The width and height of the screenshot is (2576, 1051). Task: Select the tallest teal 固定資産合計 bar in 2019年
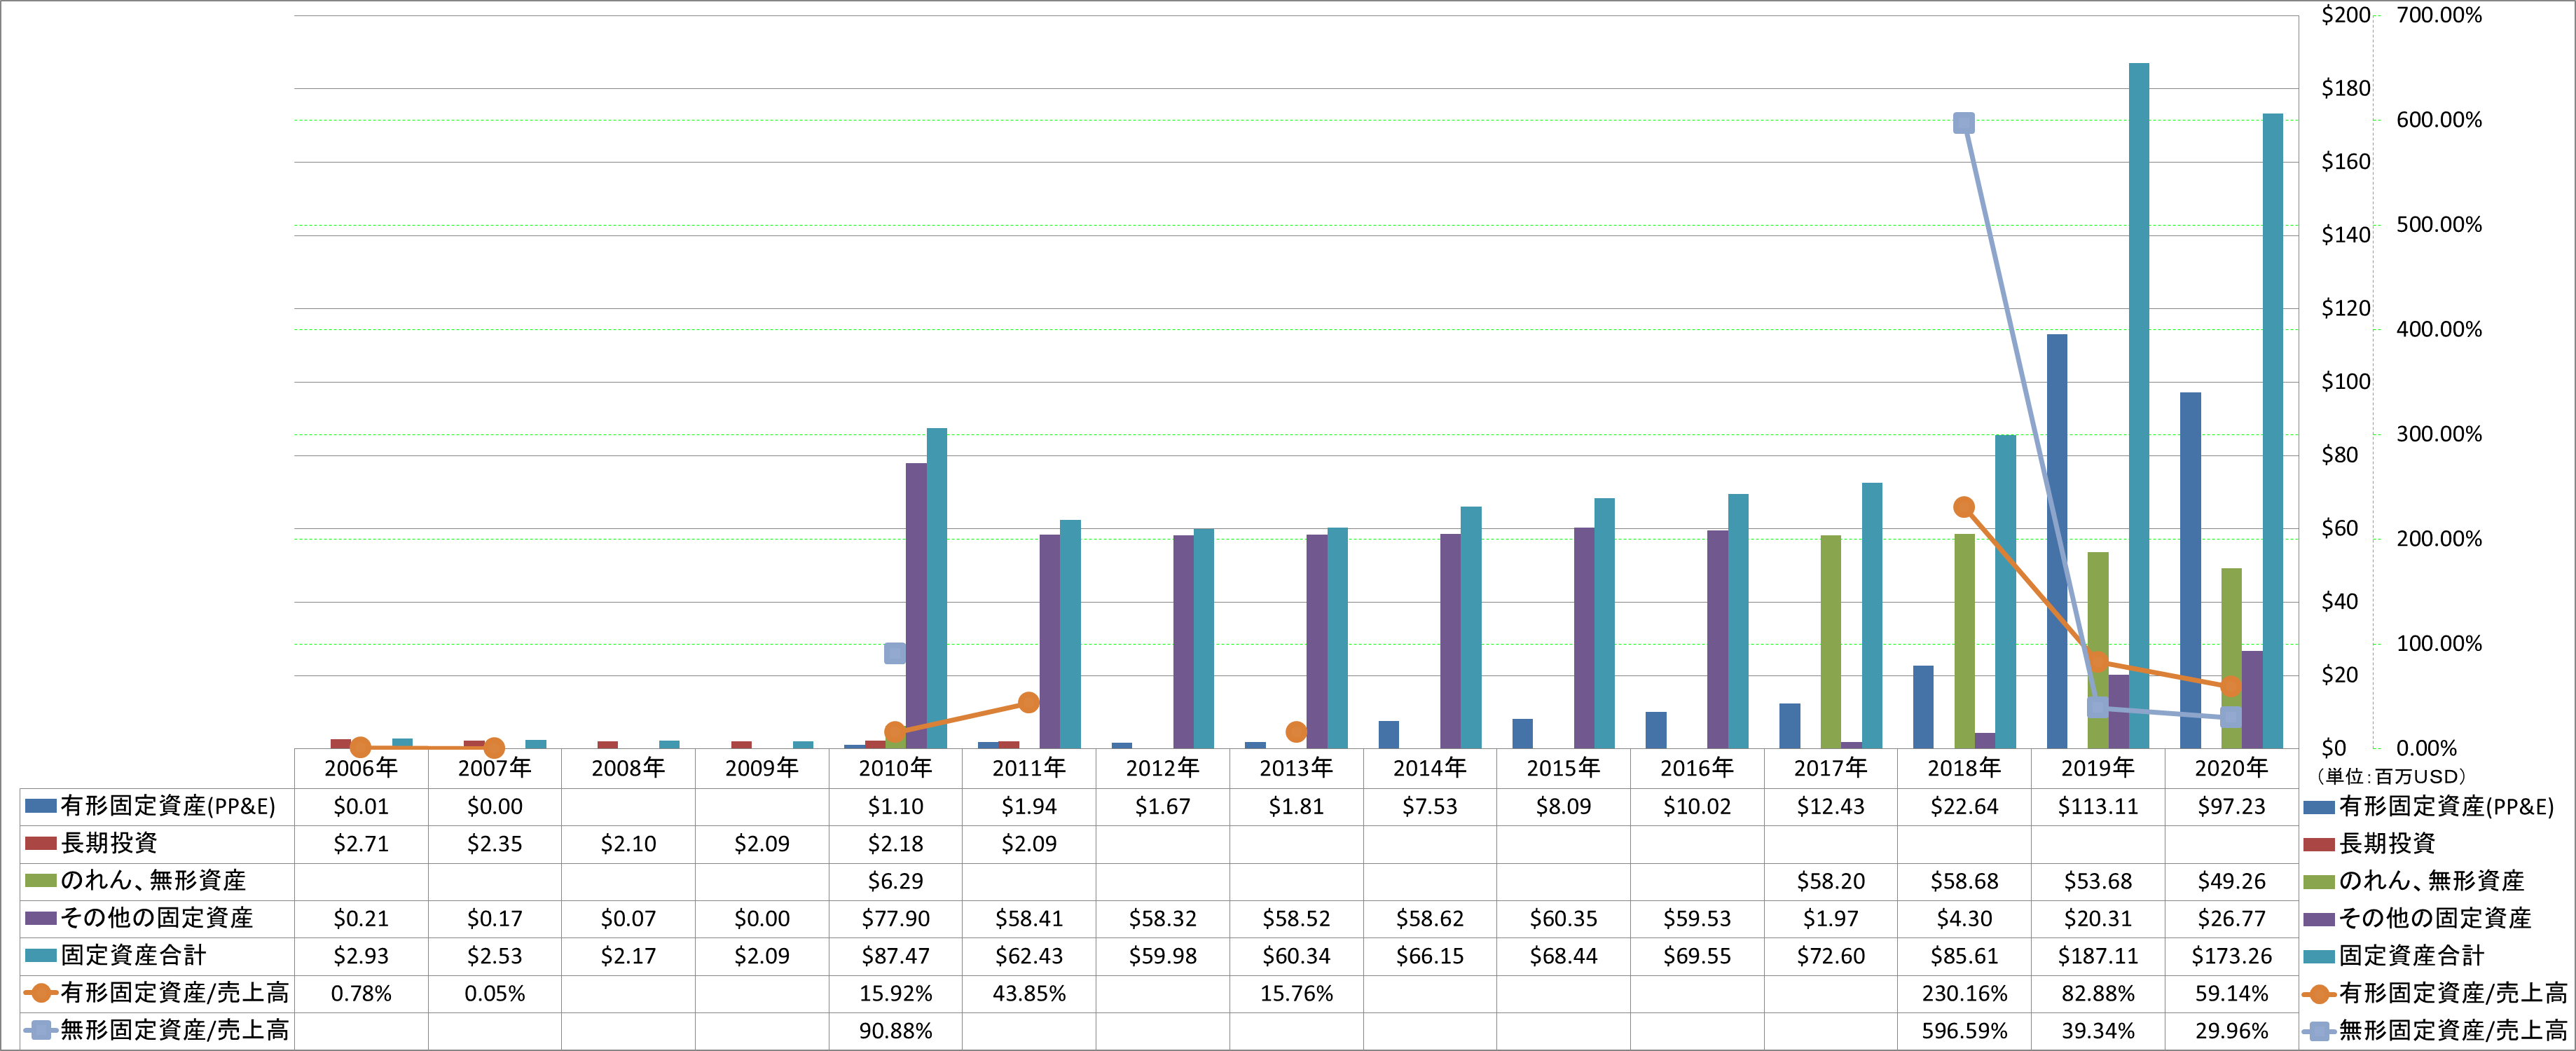(2139, 405)
